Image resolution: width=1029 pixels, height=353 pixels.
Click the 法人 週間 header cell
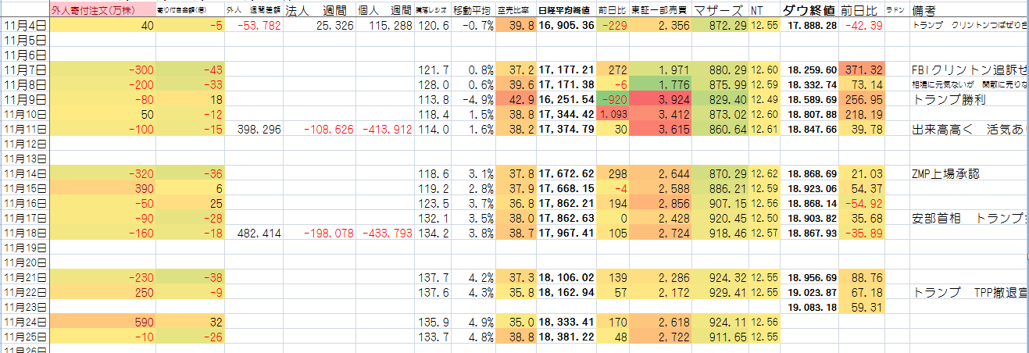click(309, 10)
